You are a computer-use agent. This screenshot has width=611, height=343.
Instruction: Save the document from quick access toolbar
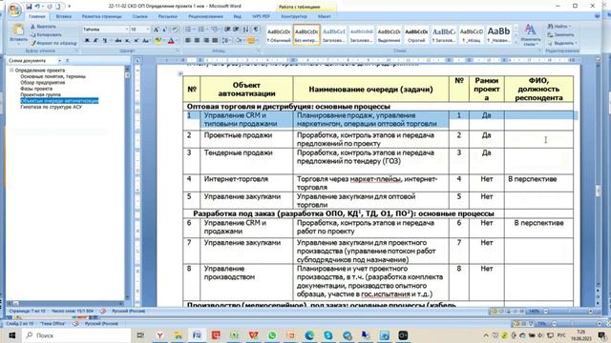[29, 7]
